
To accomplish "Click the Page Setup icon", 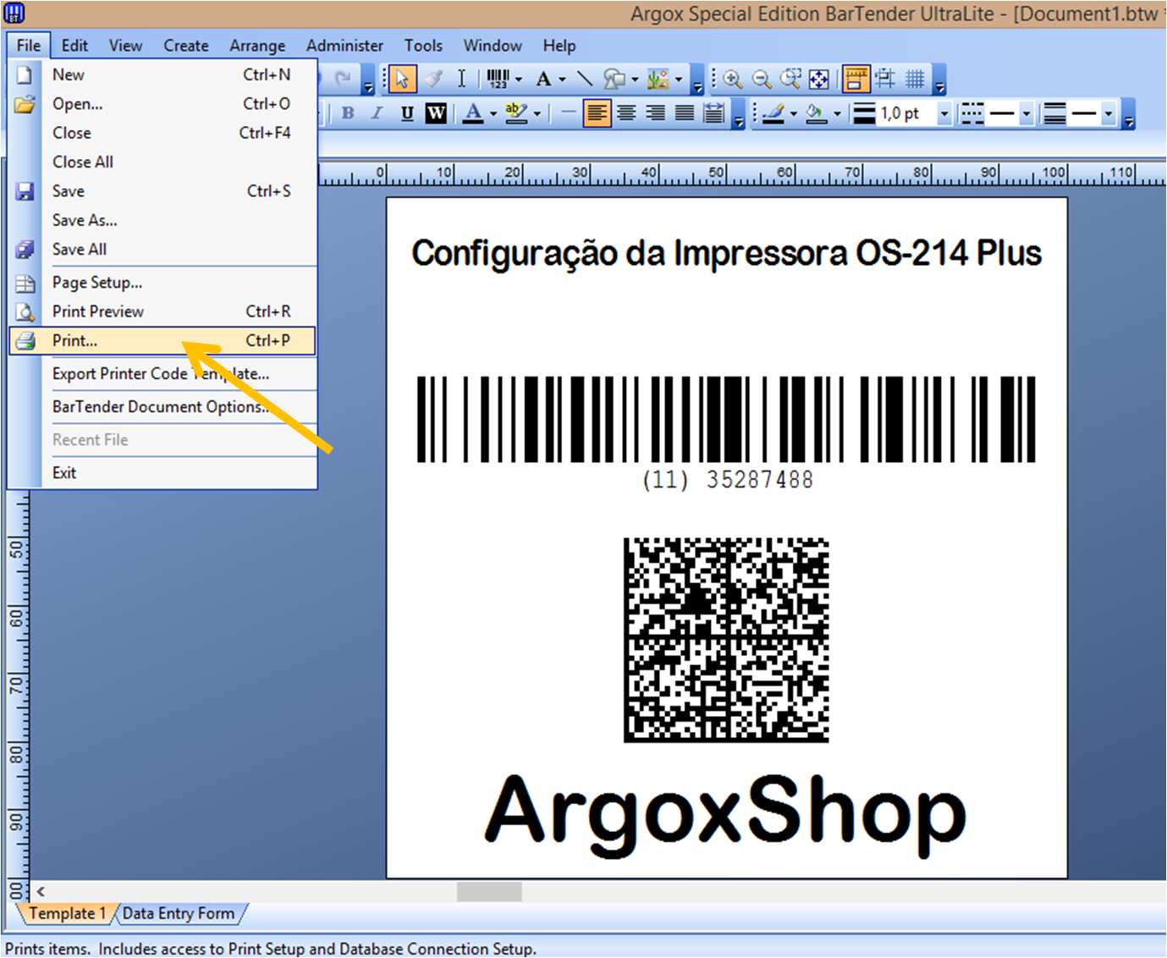I will [x=25, y=284].
